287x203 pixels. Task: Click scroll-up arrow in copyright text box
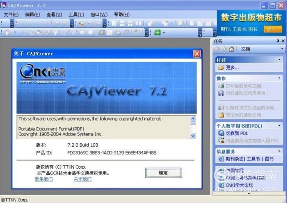pos(193,118)
